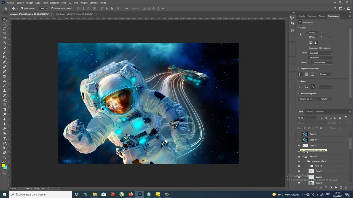This screenshot has height=198, width=353.
Task: Toggle grid icon in Reglas y cuadrículas
Action: click(306, 74)
